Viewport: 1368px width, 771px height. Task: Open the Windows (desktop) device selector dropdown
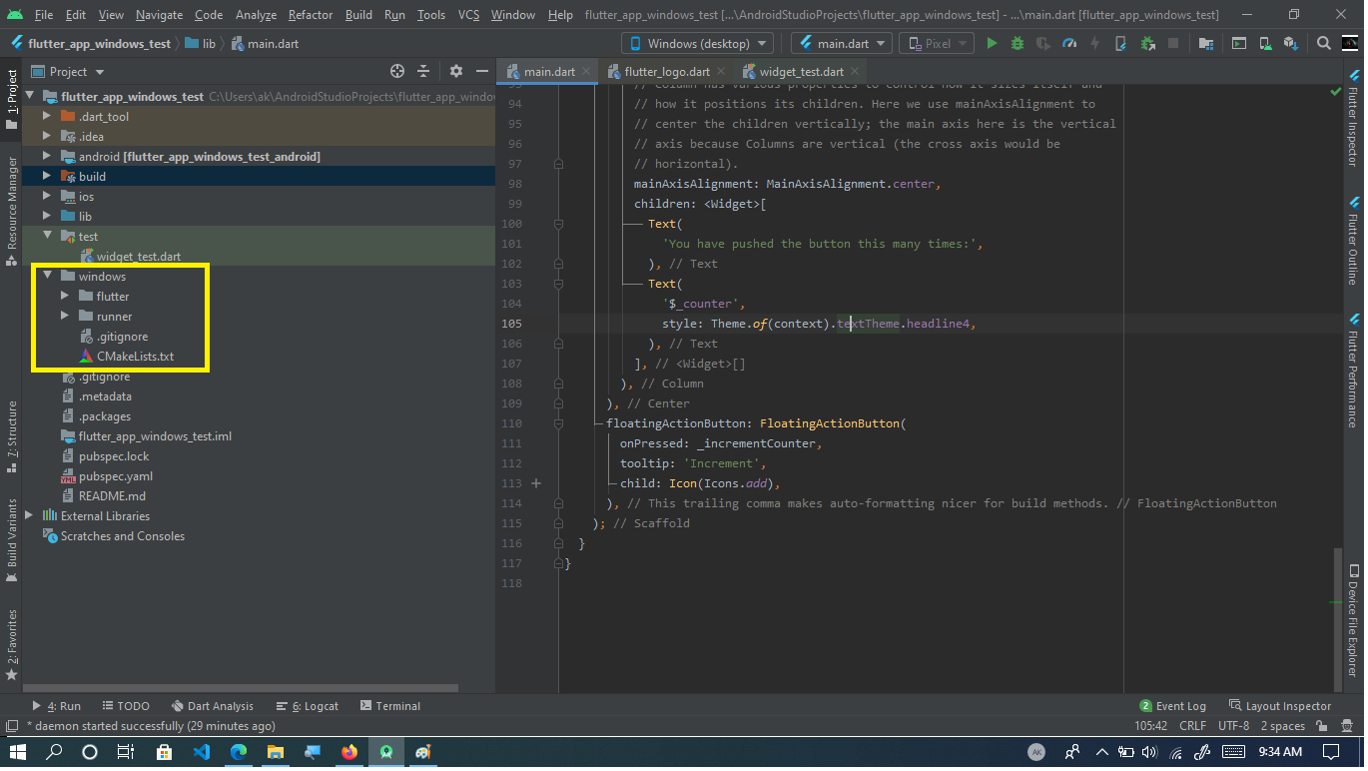point(696,43)
